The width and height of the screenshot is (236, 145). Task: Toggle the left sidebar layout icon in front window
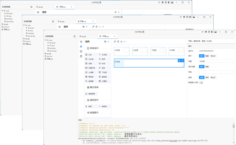click(x=212, y=32)
